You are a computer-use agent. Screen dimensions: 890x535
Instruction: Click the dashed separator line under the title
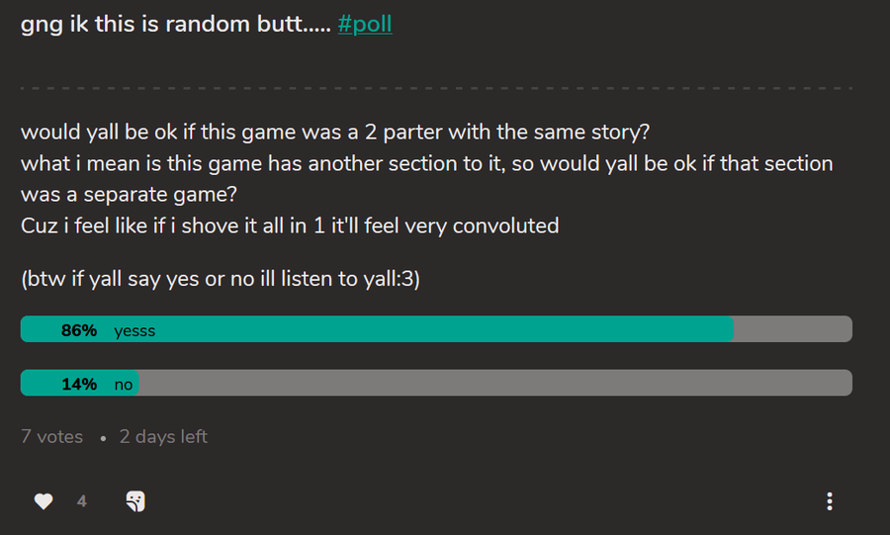435,88
